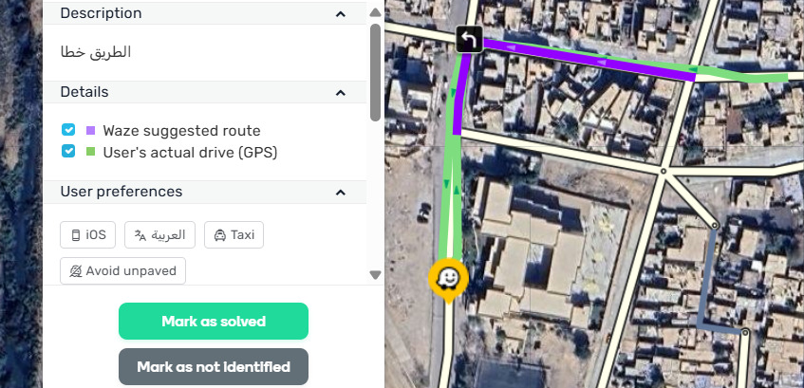Image resolution: width=804 pixels, height=388 pixels.
Task: Click the turn-left arrow sign on map
Action: click(x=470, y=39)
